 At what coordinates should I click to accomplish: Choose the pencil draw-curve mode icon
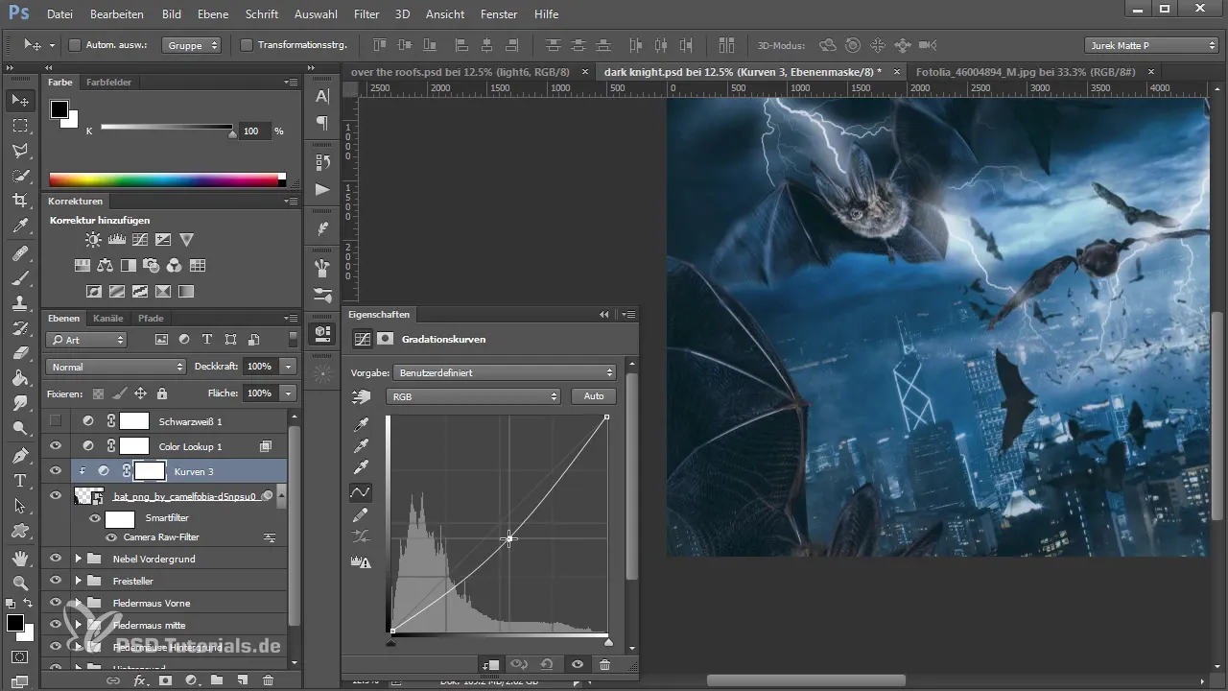(x=362, y=515)
